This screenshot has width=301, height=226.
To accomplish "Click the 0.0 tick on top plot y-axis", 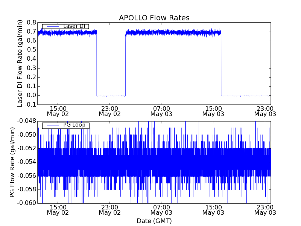I will coord(31,95).
